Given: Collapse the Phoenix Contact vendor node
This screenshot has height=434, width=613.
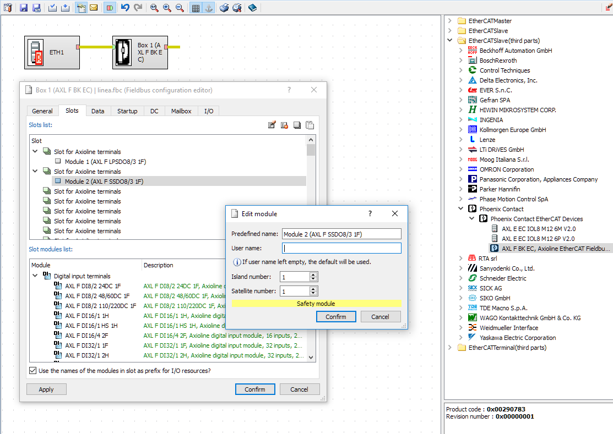Looking at the screenshot, I should pos(461,209).
